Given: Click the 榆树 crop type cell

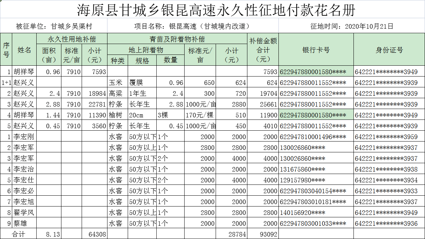Looking at the screenshot, I should pos(117,115).
